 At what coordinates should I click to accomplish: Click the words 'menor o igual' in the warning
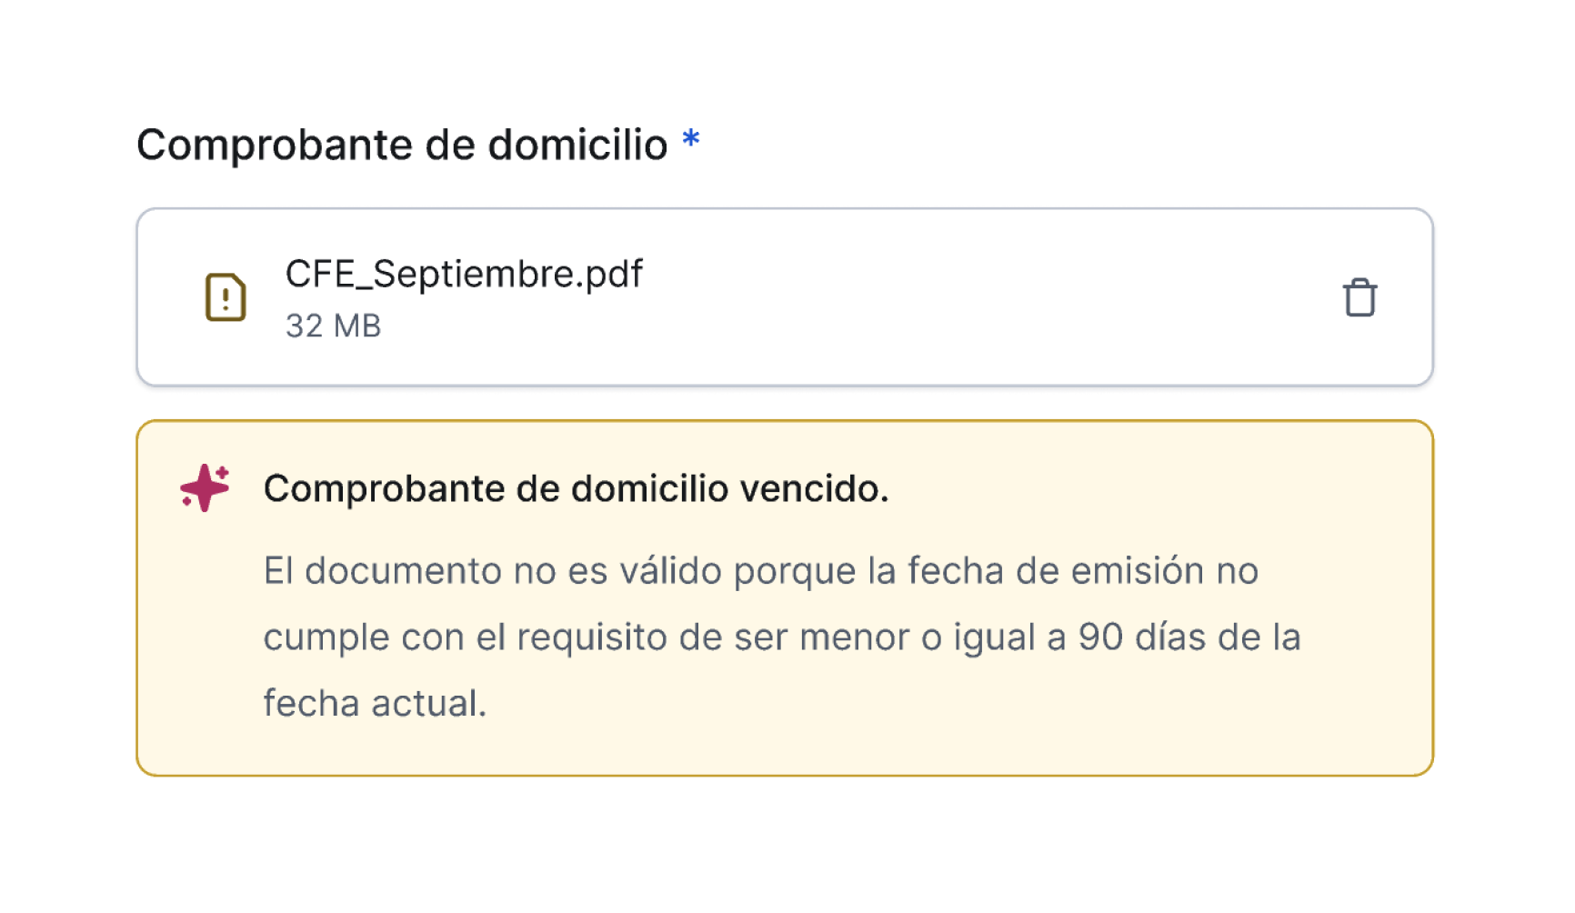pos(918,638)
